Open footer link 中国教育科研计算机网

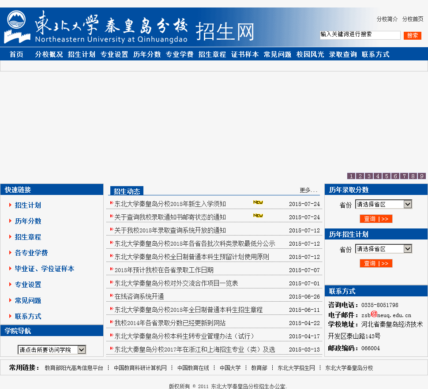[140, 368]
